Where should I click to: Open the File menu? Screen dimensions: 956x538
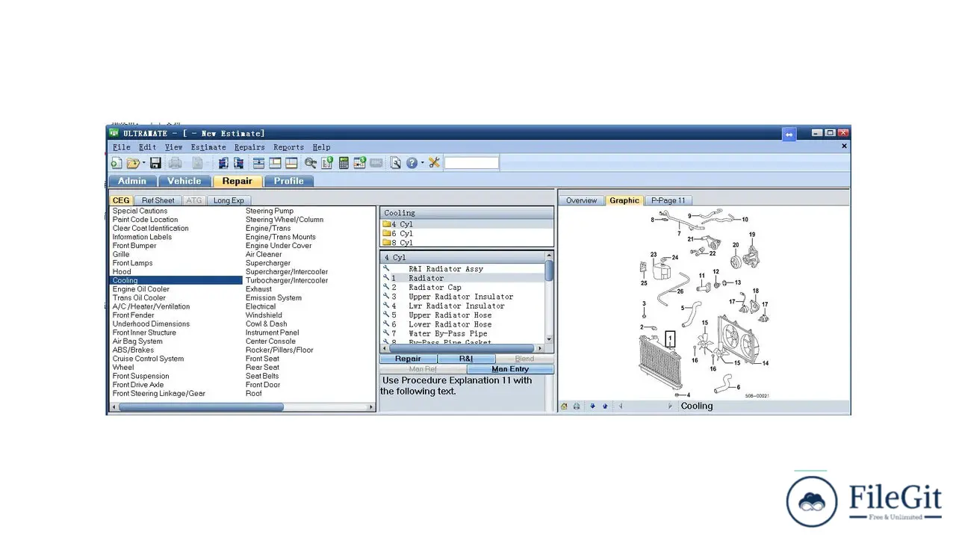point(121,147)
